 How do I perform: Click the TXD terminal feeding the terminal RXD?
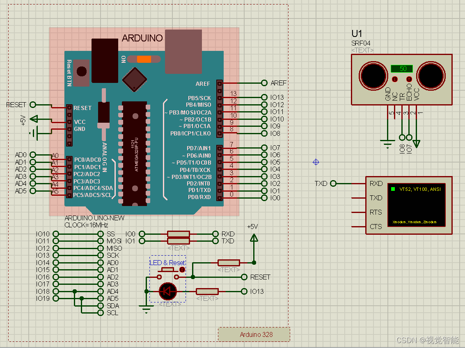(333, 183)
